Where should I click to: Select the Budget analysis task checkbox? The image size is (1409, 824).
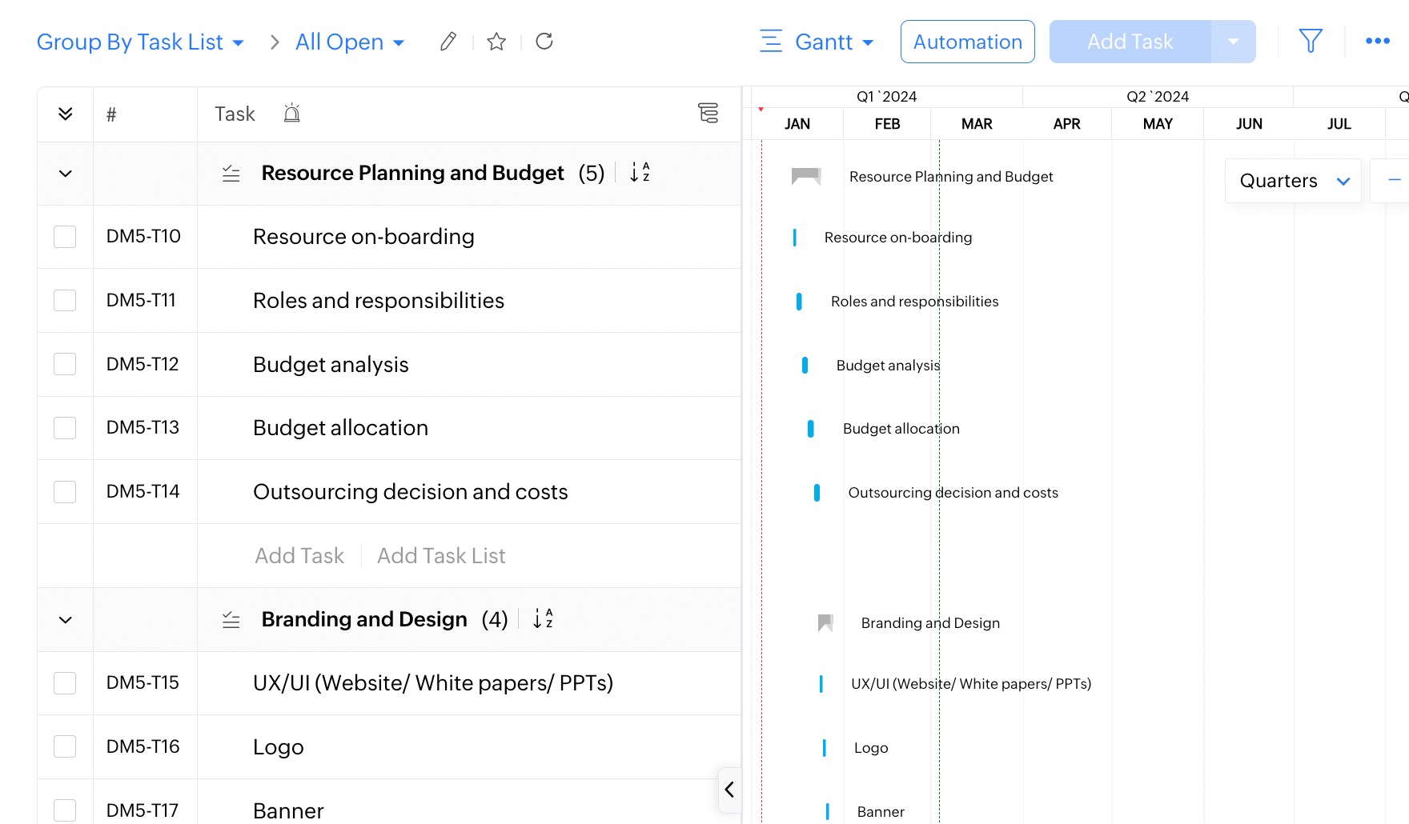pyautogui.click(x=65, y=365)
